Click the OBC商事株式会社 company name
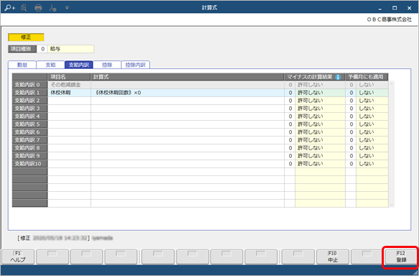 (x=389, y=19)
